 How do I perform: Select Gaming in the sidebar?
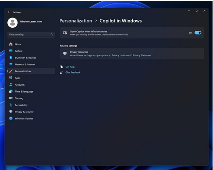point(31,98)
